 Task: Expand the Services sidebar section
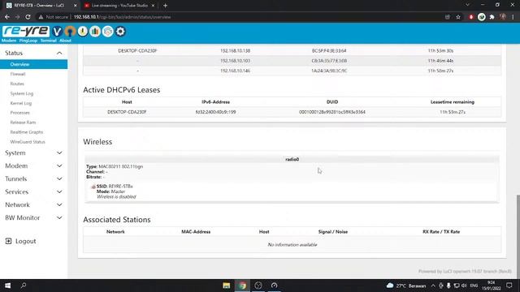59,191
